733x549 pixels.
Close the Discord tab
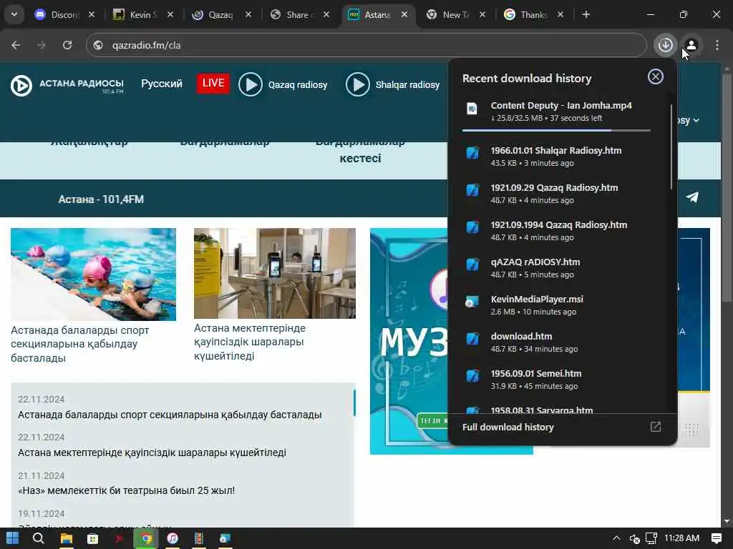[x=92, y=14]
